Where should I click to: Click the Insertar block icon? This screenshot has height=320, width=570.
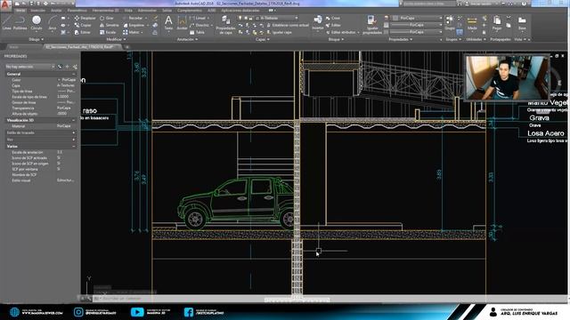(x=318, y=22)
